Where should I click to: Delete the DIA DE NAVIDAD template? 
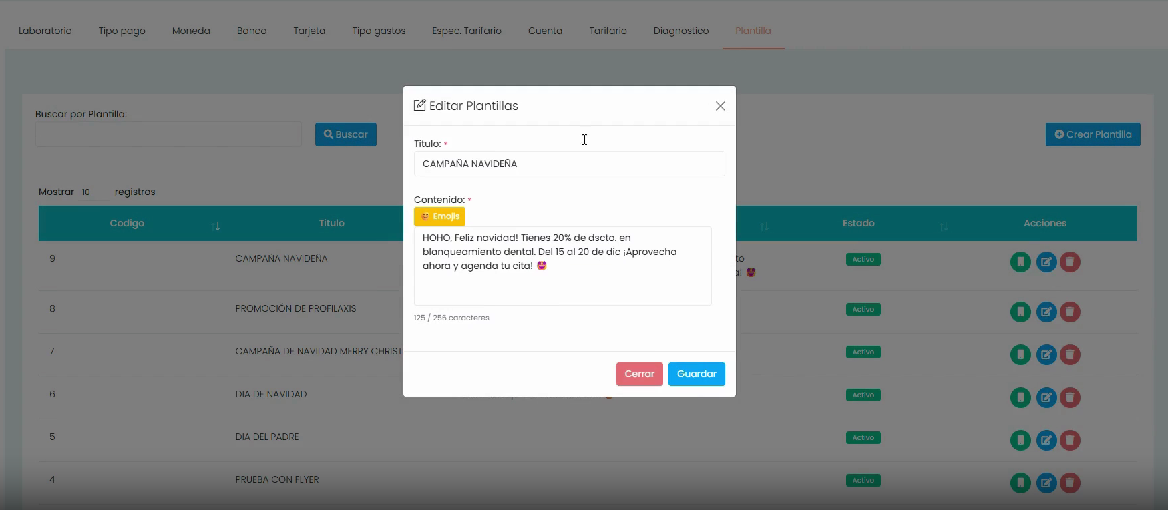click(x=1070, y=397)
